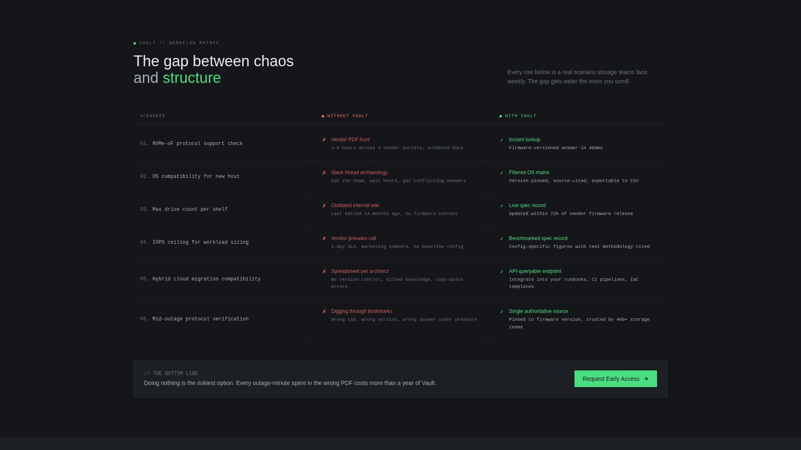801x450 pixels.
Task: Click the Benchmarked spec record entry
Action: (x=538, y=238)
